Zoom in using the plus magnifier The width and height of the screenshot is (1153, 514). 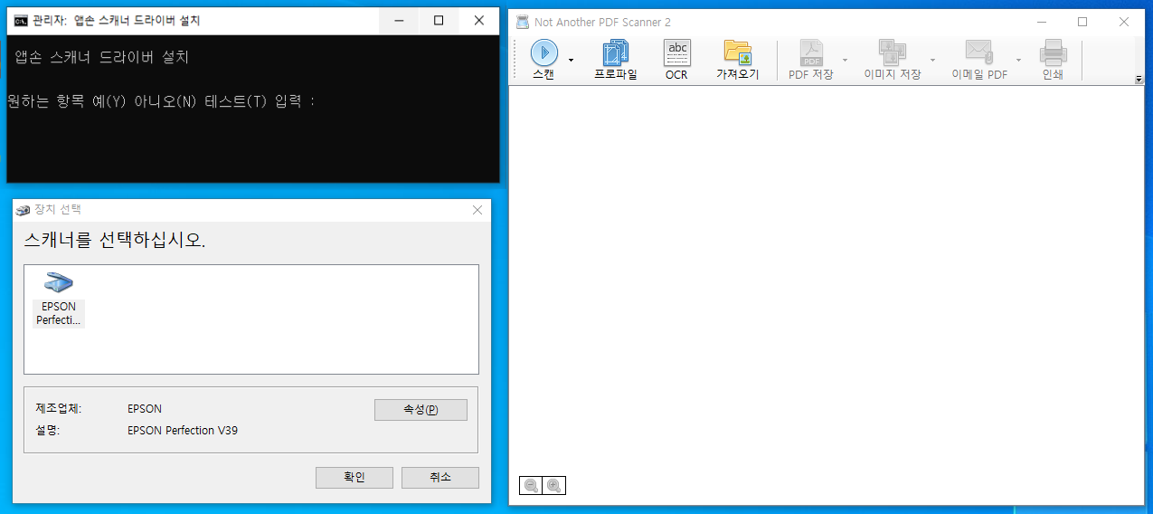(x=553, y=486)
